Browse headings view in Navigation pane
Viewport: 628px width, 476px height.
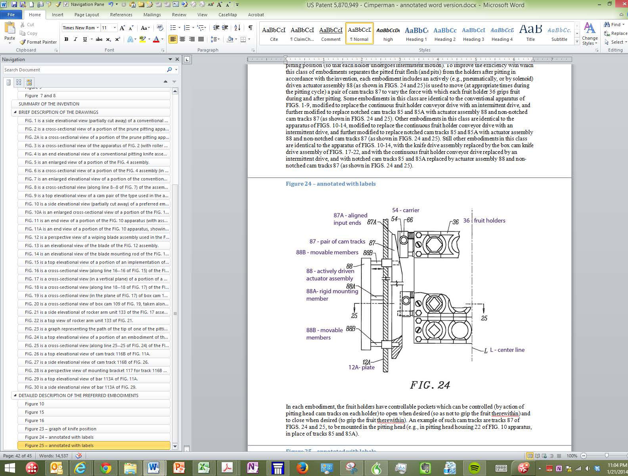(8, 82)
